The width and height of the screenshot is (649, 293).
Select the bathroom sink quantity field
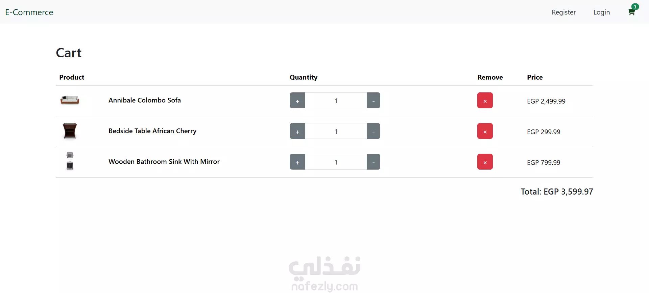pos(336,162)
